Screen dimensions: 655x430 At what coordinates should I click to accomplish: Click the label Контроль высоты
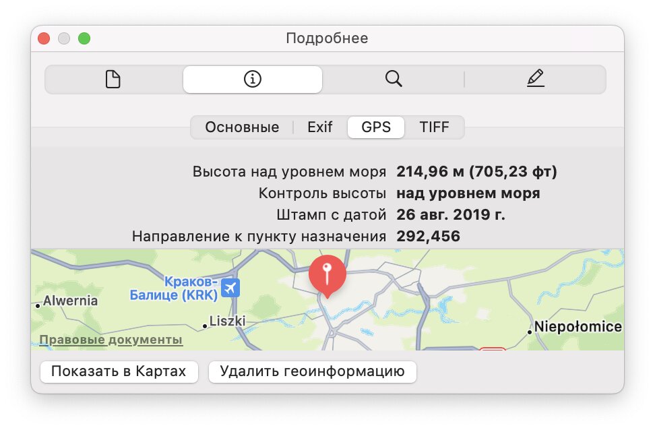point(322,193)
